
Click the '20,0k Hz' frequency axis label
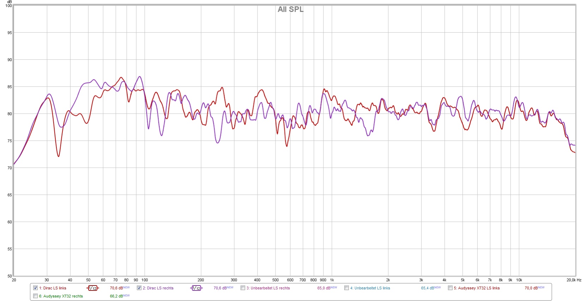574,280
